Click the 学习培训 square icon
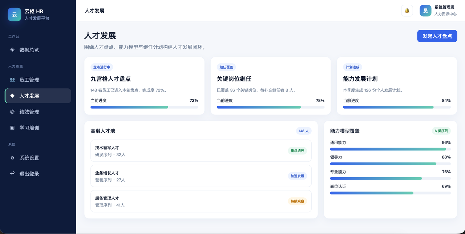This screenshot has width=465, height=234. pos(12,128)
